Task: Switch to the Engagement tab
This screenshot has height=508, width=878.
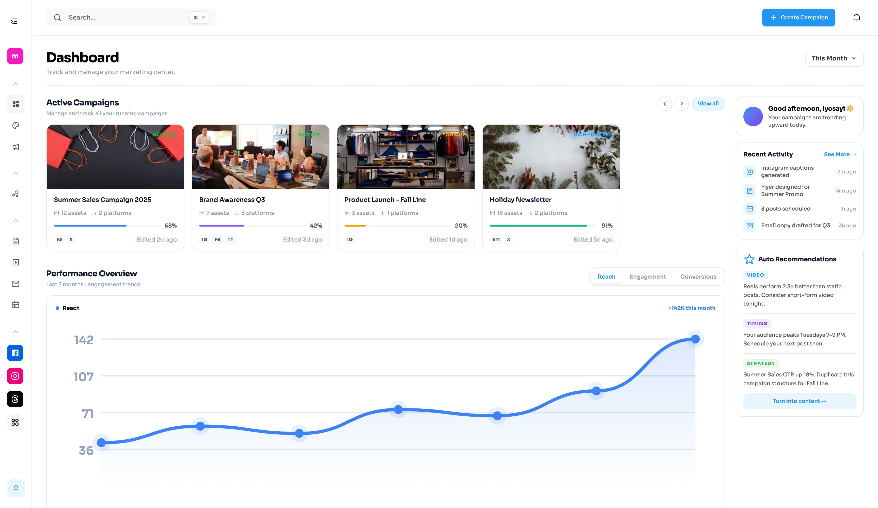Action: pyautogui.click(x=648, y=277)
